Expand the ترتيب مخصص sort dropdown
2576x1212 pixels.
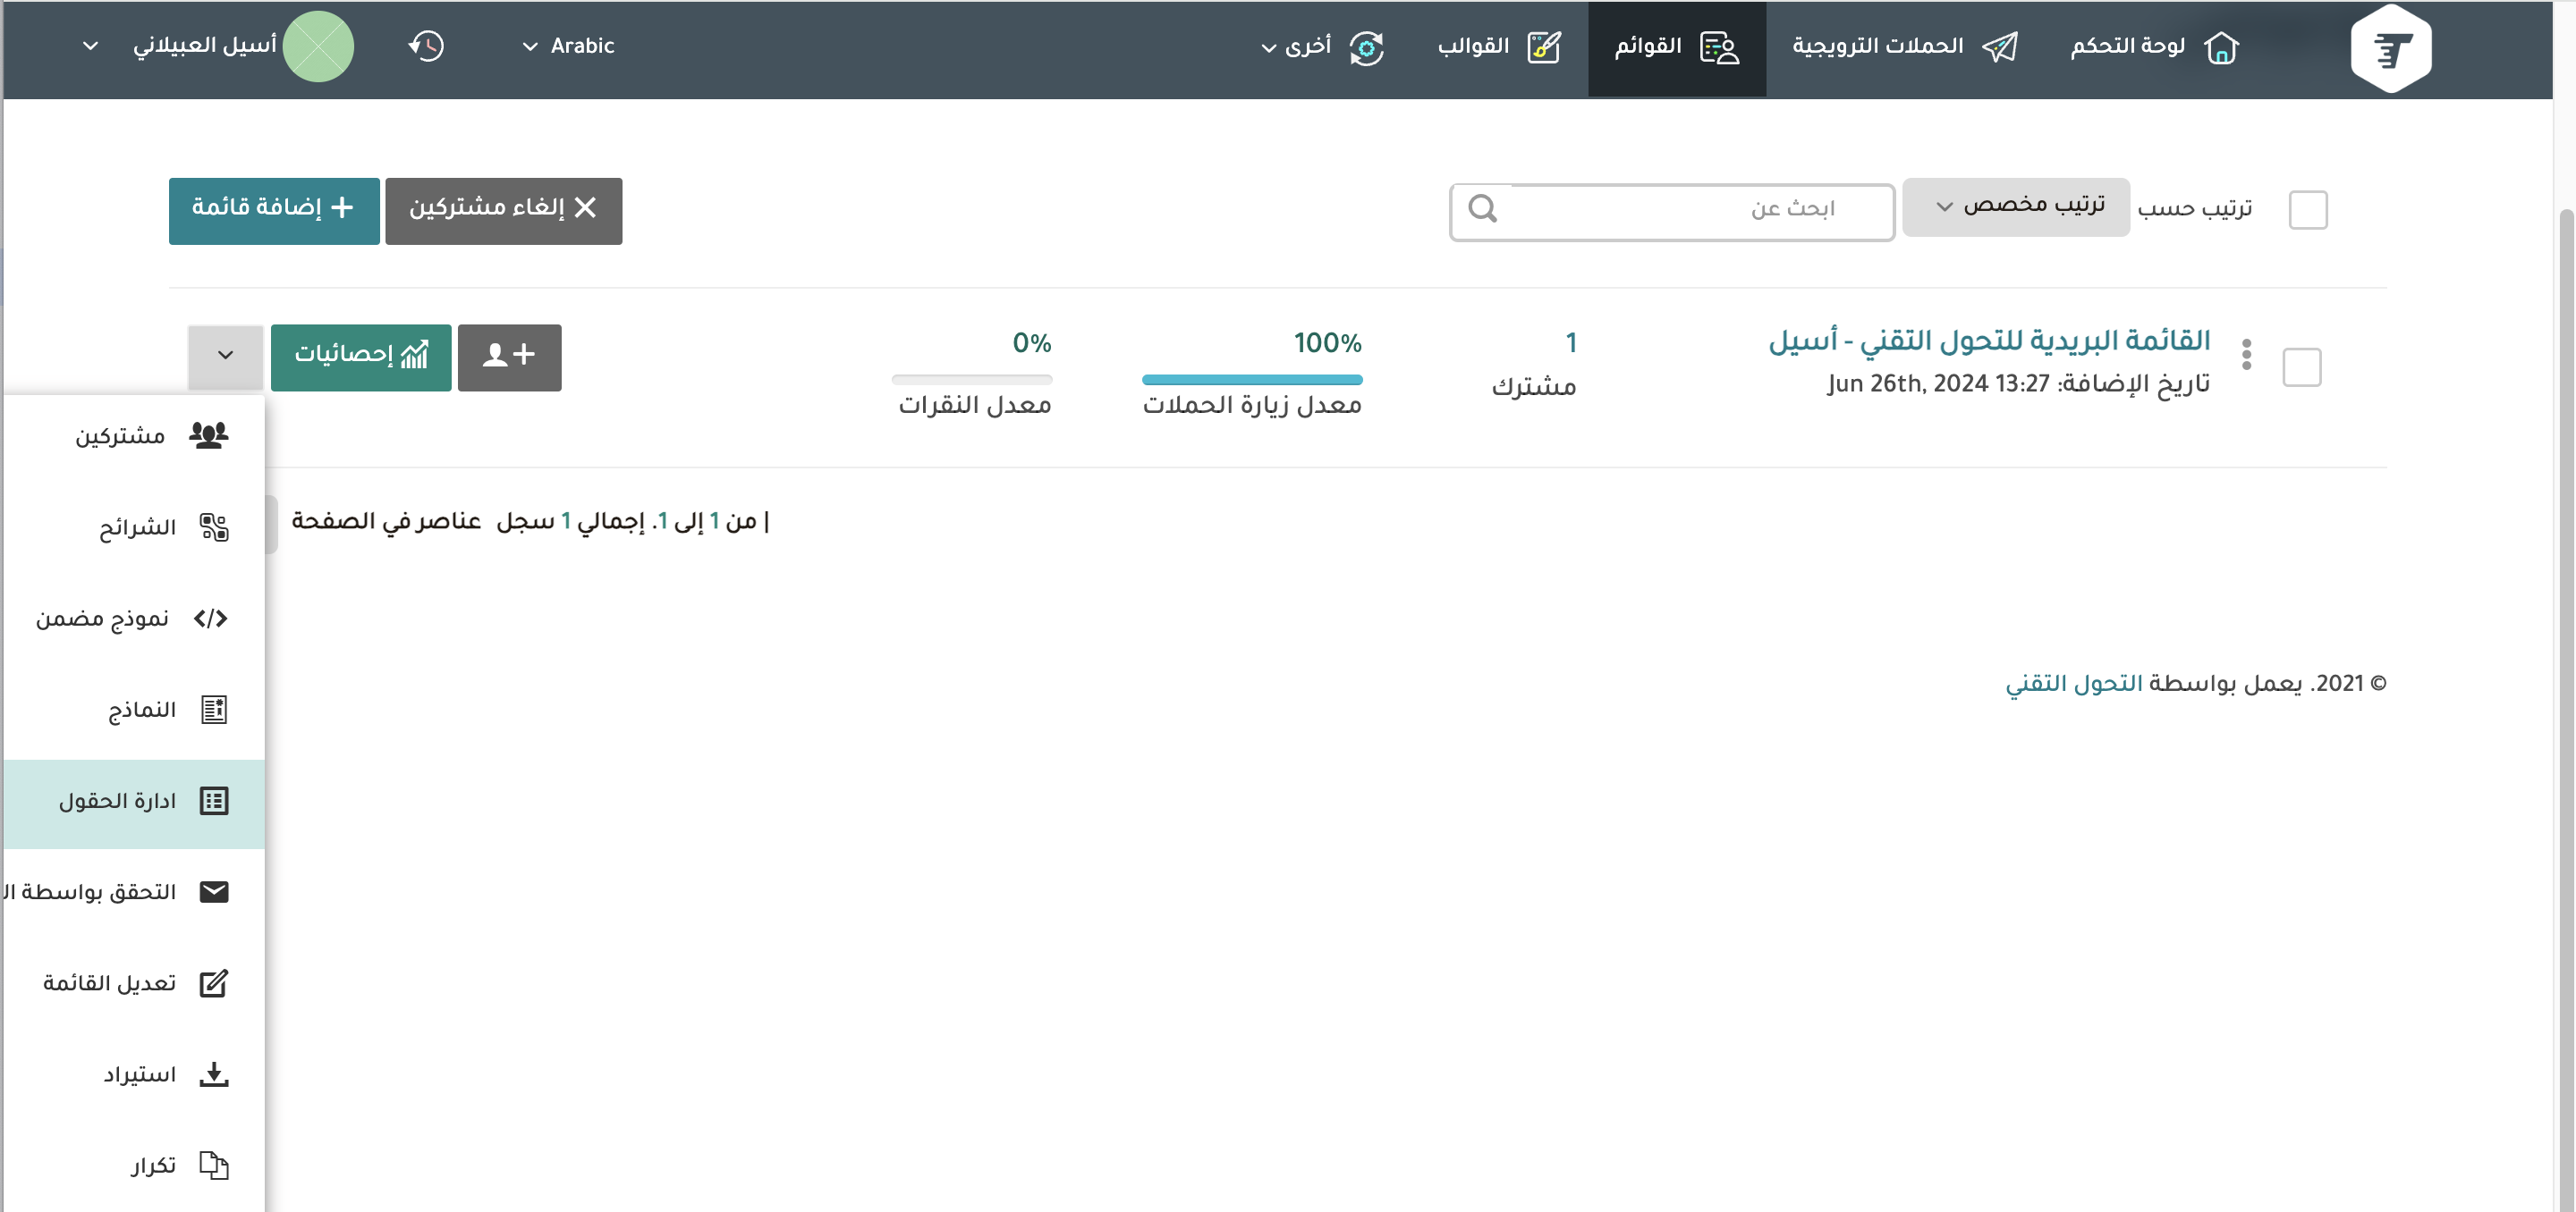click(2015, 206)
